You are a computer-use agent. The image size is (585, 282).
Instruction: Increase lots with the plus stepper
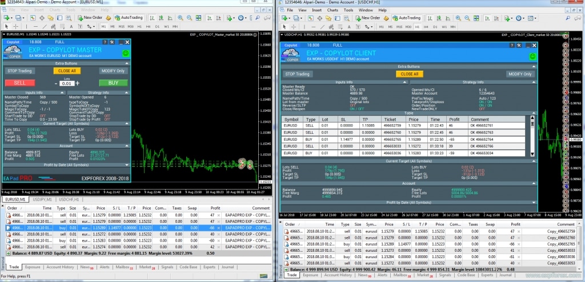pyautogui.click(x=77, y=83)
